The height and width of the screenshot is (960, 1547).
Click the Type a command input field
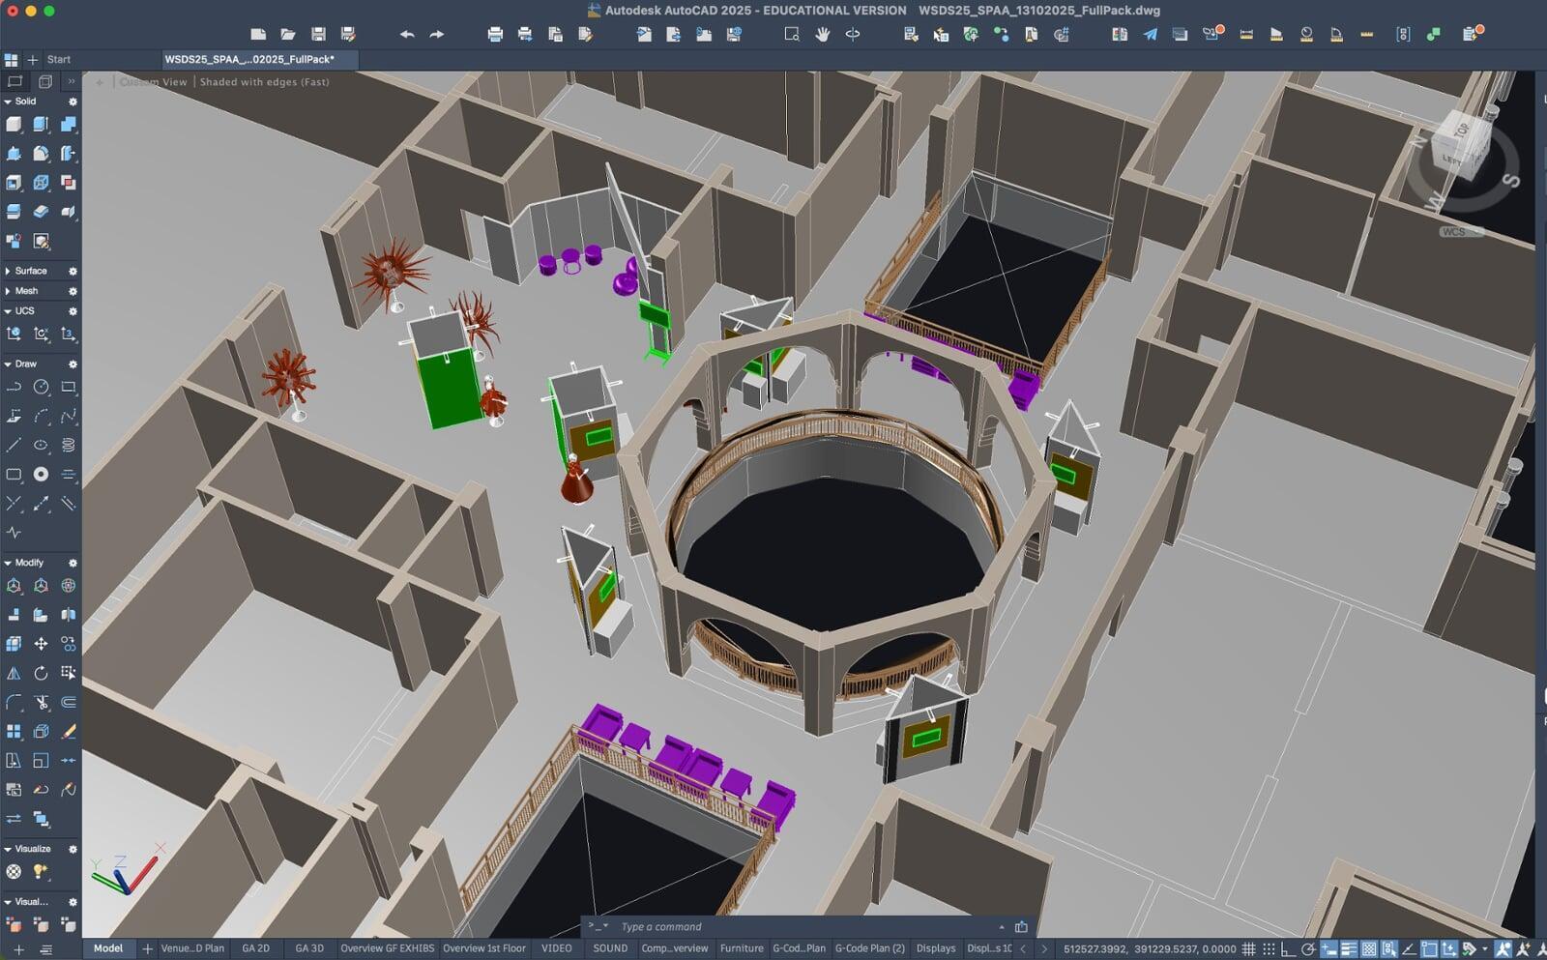803,927
